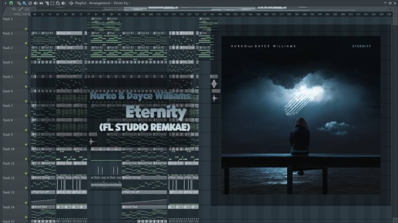Mute Track 5 with green light
The height and width of the screenshot is (223, 398).
(26, 86)
